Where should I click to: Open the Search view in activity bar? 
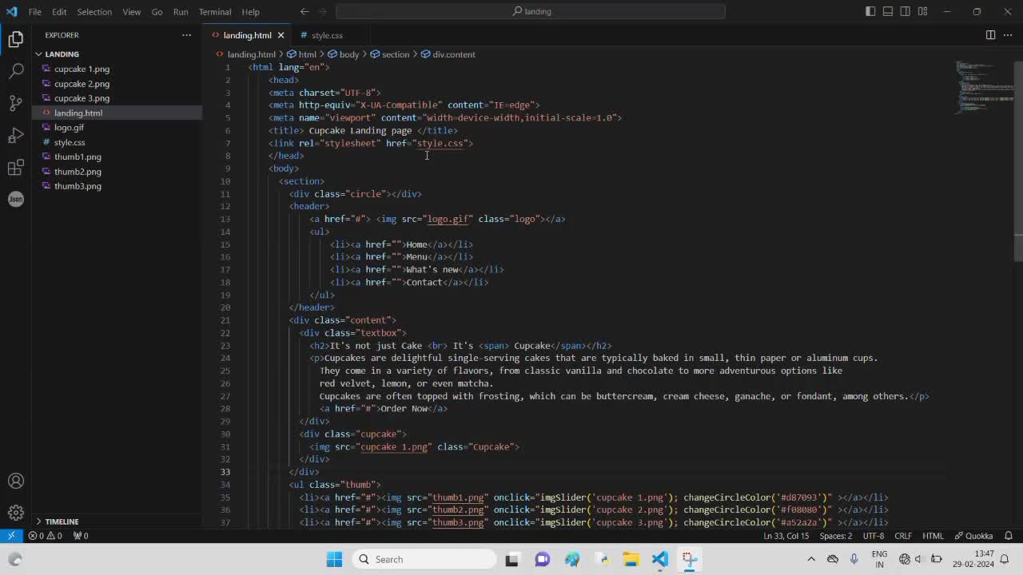pyautogui.click(x=16, y=71)
